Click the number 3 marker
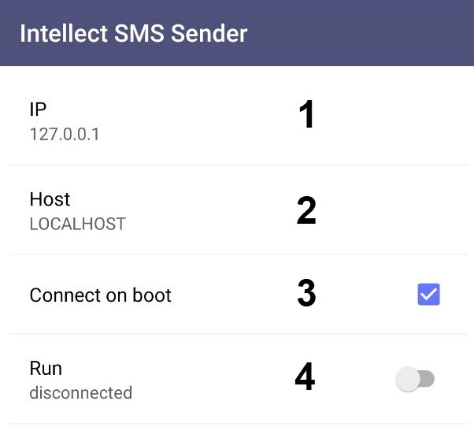This screenshot has height=427, width=474. coord(306,294)
